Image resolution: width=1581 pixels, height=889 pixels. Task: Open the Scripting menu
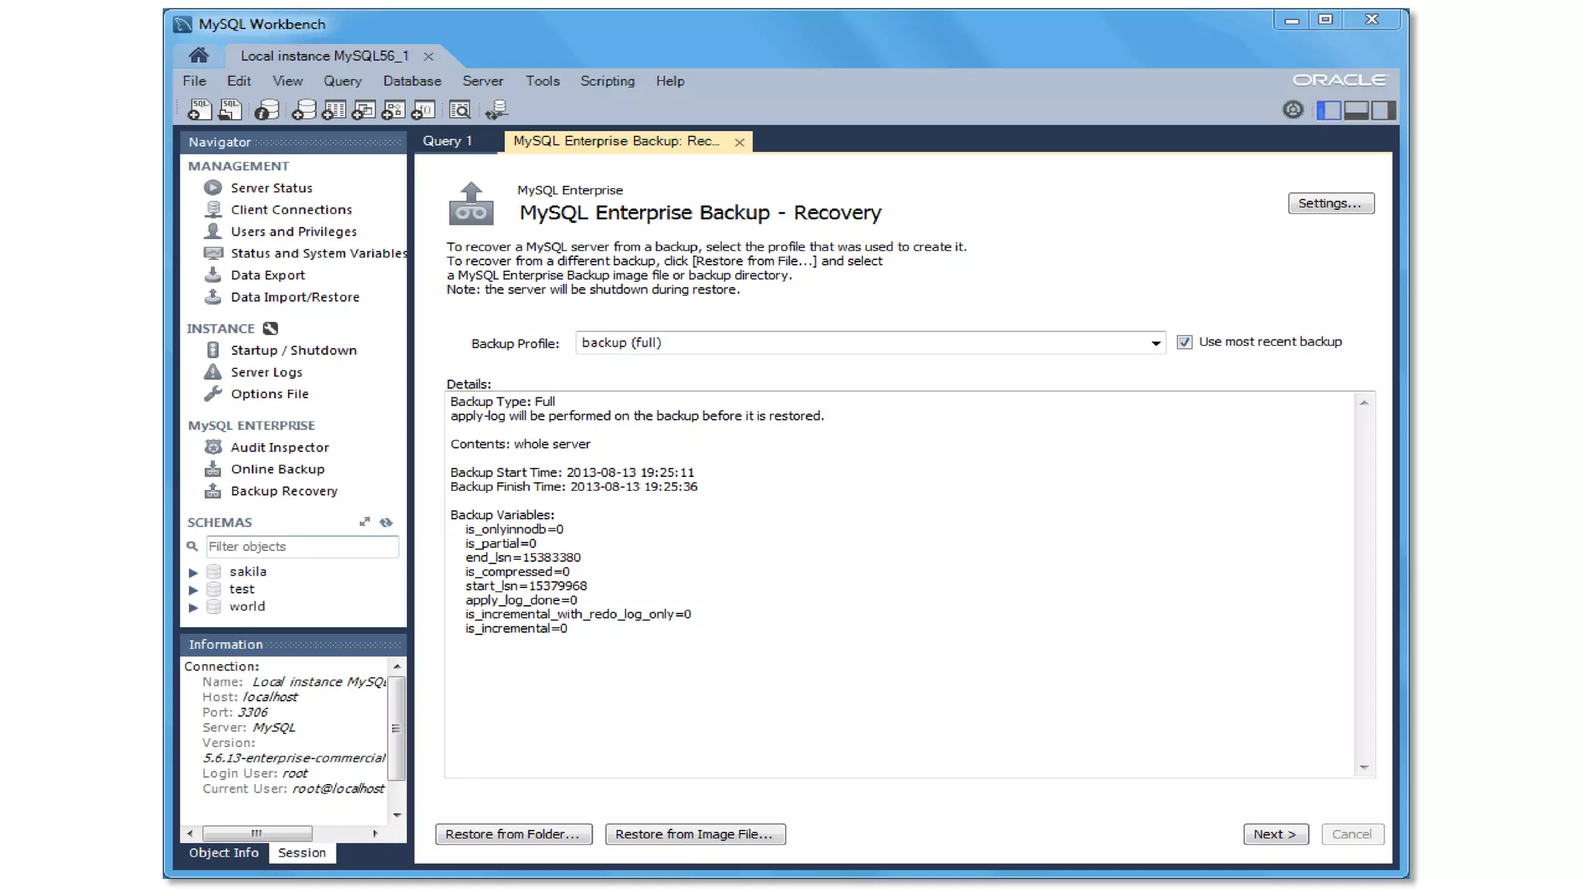608,80
